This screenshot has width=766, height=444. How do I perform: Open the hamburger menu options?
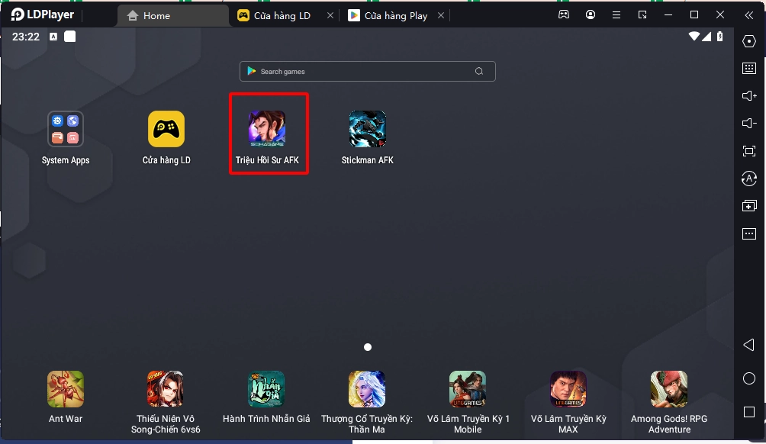616,14
